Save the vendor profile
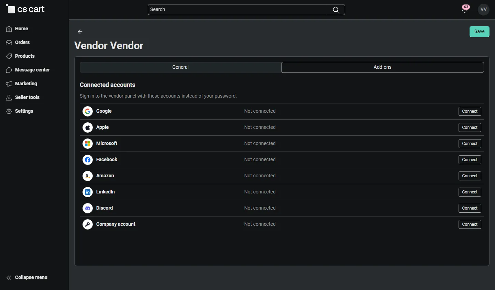The width and height of the screenshot is (495, 290). [480, 32]
